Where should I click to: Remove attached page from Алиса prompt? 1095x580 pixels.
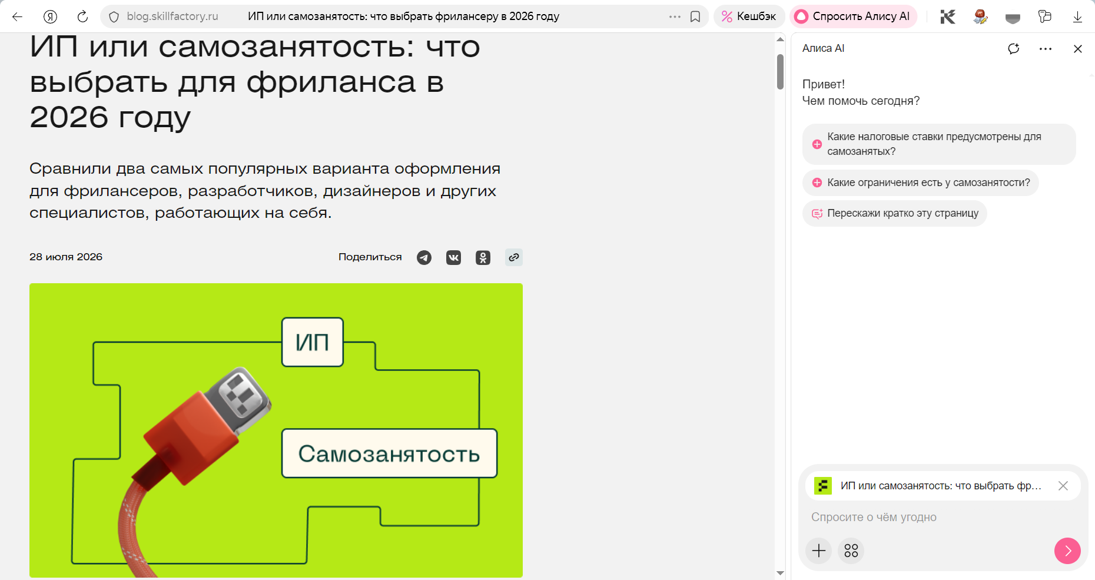tap(1063, 486)
